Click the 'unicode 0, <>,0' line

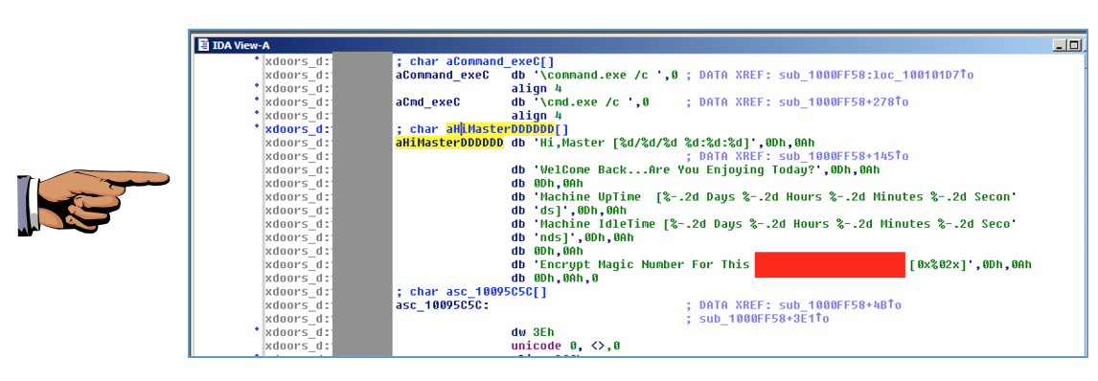click(566, 346)
